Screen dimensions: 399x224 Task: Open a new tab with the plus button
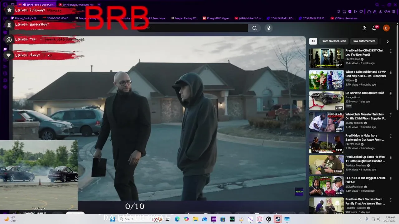pyautogui.click(x=99, y=5)
